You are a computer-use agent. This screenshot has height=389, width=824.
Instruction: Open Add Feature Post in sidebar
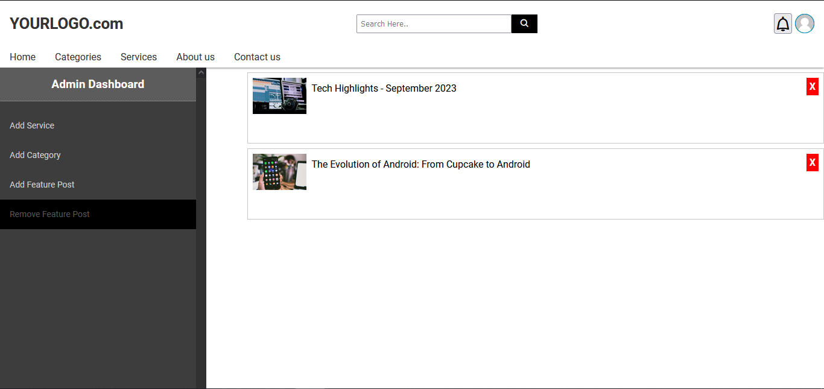click(42, 185)
